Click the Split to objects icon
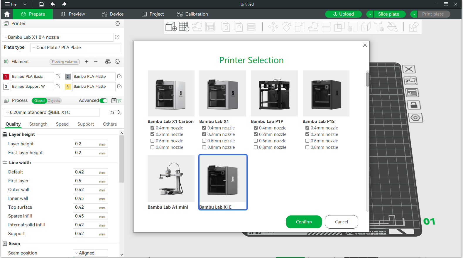The width and height of the screenshot is (463, 258). click(x=225, y=27)
